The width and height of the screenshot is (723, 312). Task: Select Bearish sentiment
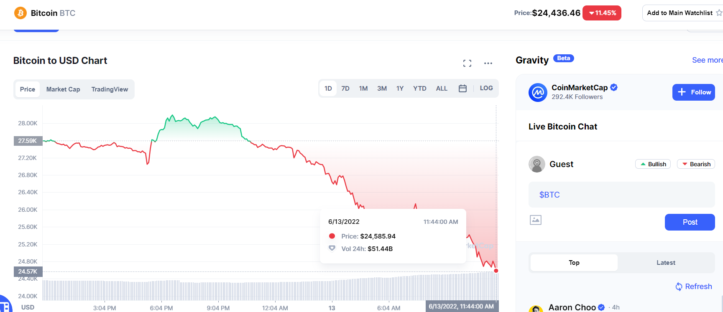point(696,164)
